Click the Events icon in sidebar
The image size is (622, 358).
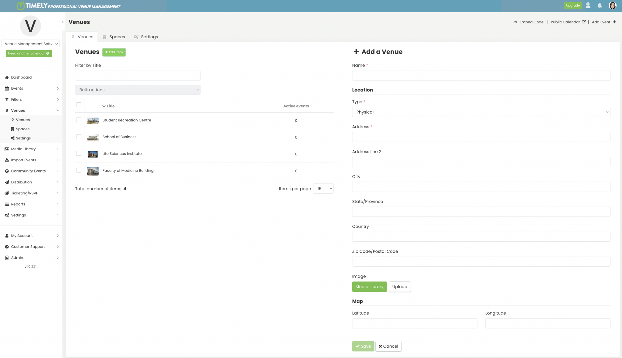pos(7,88)
